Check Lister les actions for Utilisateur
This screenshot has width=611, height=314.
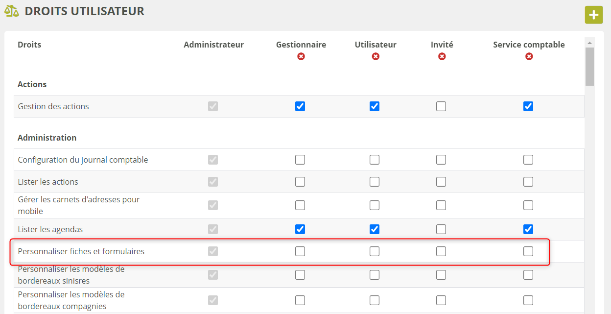(x=375, y=182)
